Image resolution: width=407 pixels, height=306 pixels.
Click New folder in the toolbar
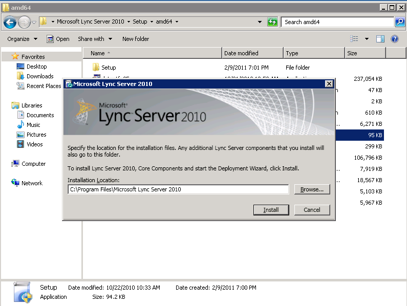pyautogui.click(x=136, y=39)
